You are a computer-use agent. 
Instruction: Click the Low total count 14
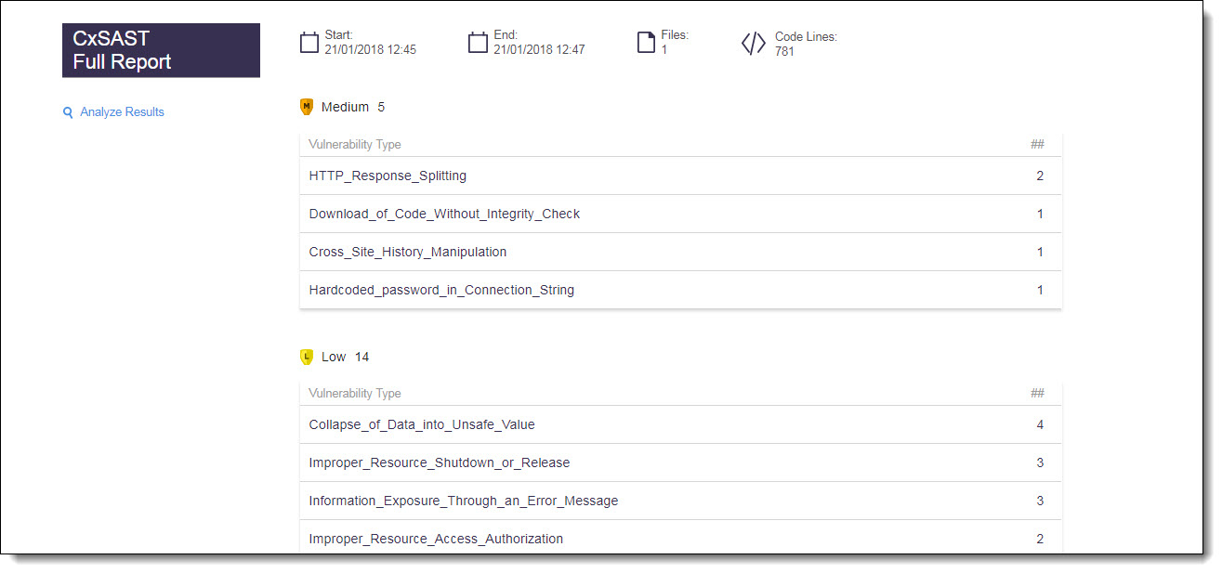361,357
